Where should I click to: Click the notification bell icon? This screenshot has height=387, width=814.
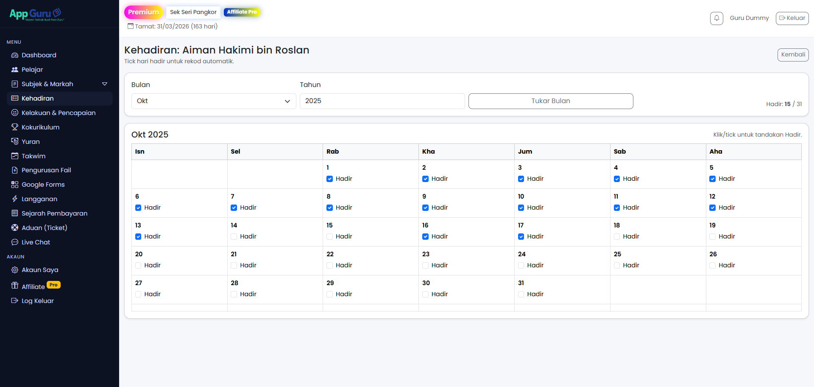tap(716, 18)
